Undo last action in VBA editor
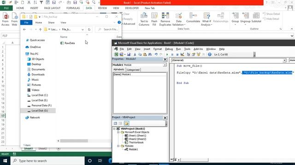Screen dimensions: 295x165 tap(156, 55)
